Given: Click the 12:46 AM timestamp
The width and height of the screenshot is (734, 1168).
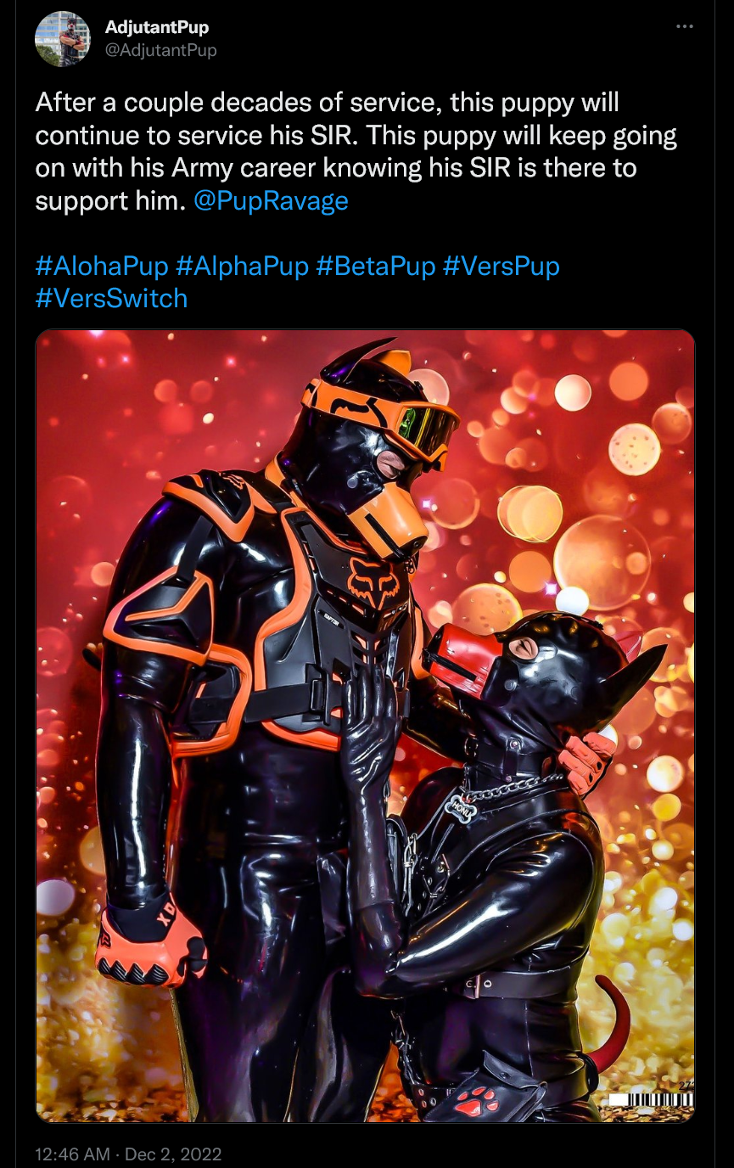Looking at the screenshot, I should pos(75,1154).
